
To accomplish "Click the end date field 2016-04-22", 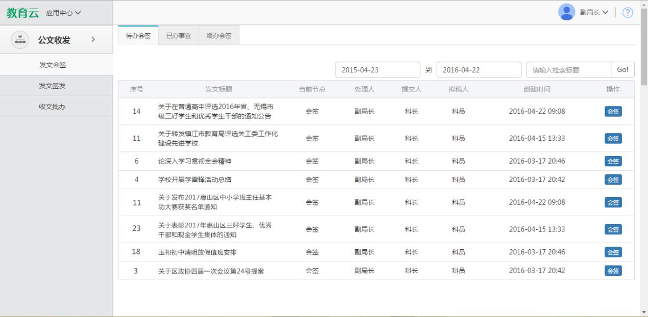I will pyautogui.click(x=478, y=70).
